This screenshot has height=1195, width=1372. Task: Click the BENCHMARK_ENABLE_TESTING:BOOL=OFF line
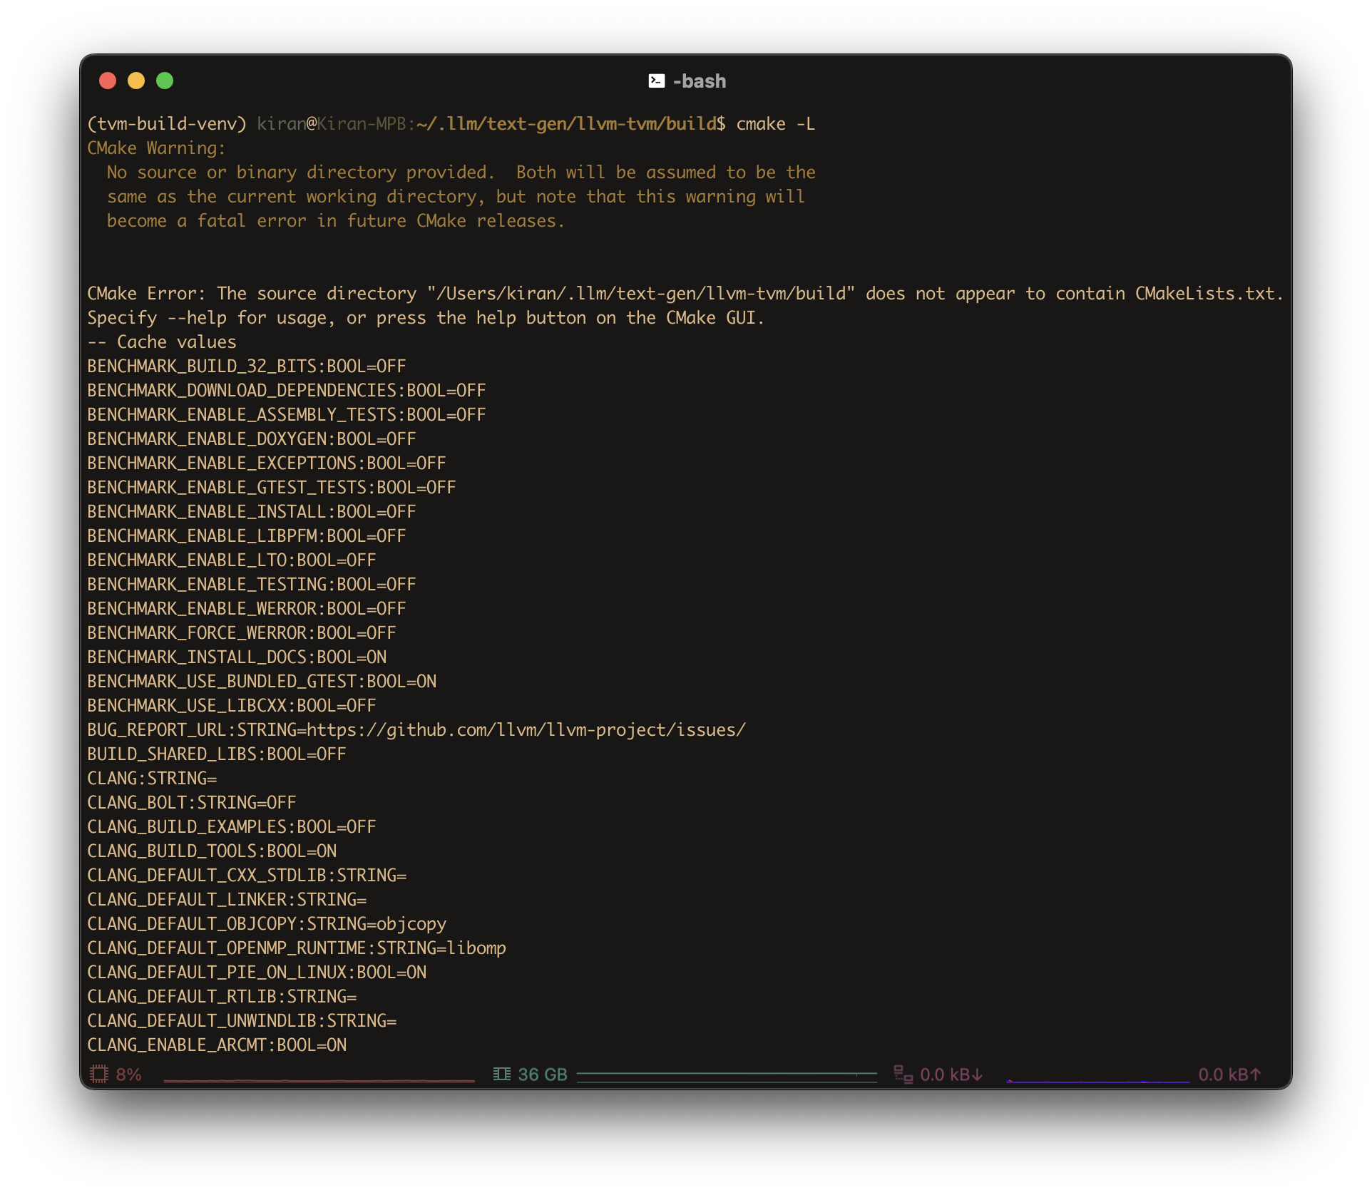tap(252, 585)
